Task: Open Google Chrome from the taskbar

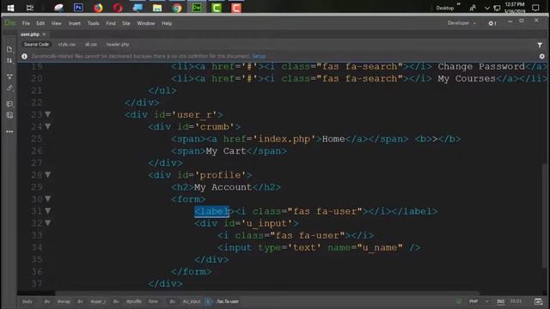Action: pyautogui.click(x=177, y=8)
